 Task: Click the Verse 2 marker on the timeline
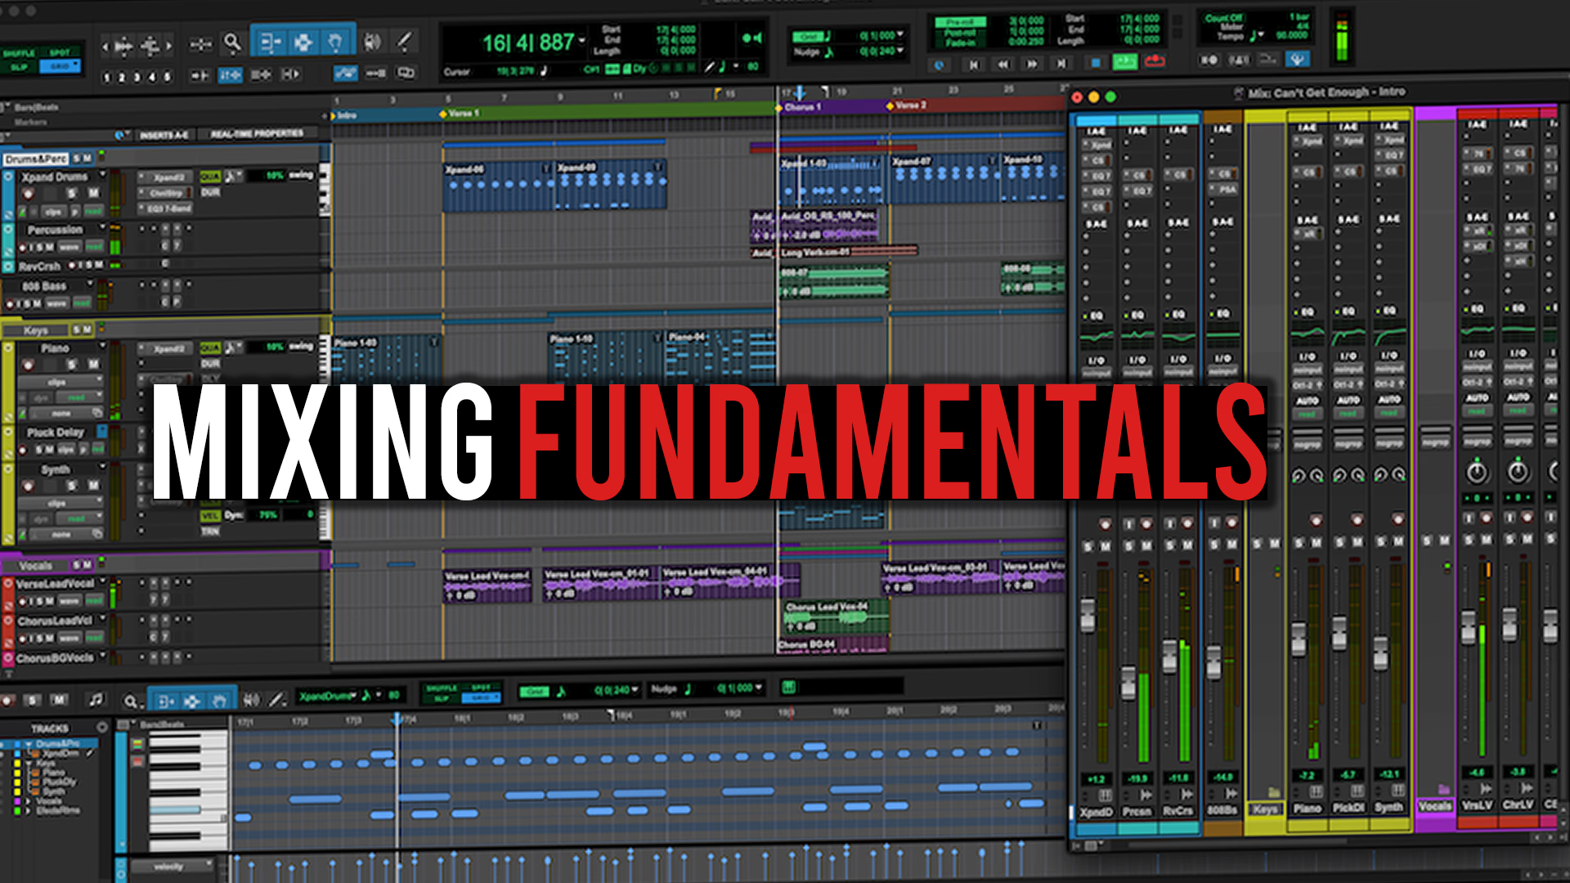tap(908, 105)
